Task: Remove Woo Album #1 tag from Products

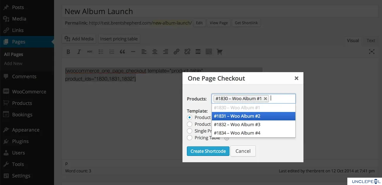Action: click(x=265, y=99)
